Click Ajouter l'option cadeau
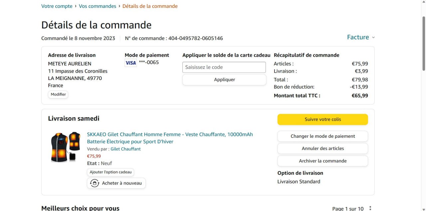This screenshot has width=426, height=211. pos(110,172)
